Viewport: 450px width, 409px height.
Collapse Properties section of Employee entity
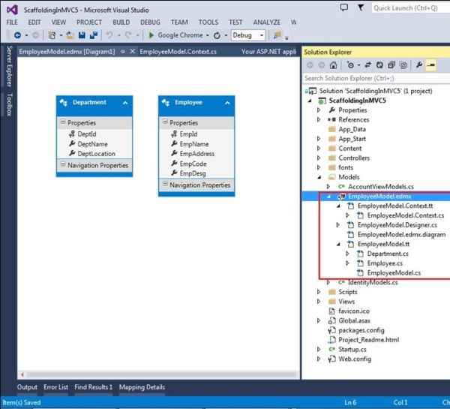click(165, 122)
